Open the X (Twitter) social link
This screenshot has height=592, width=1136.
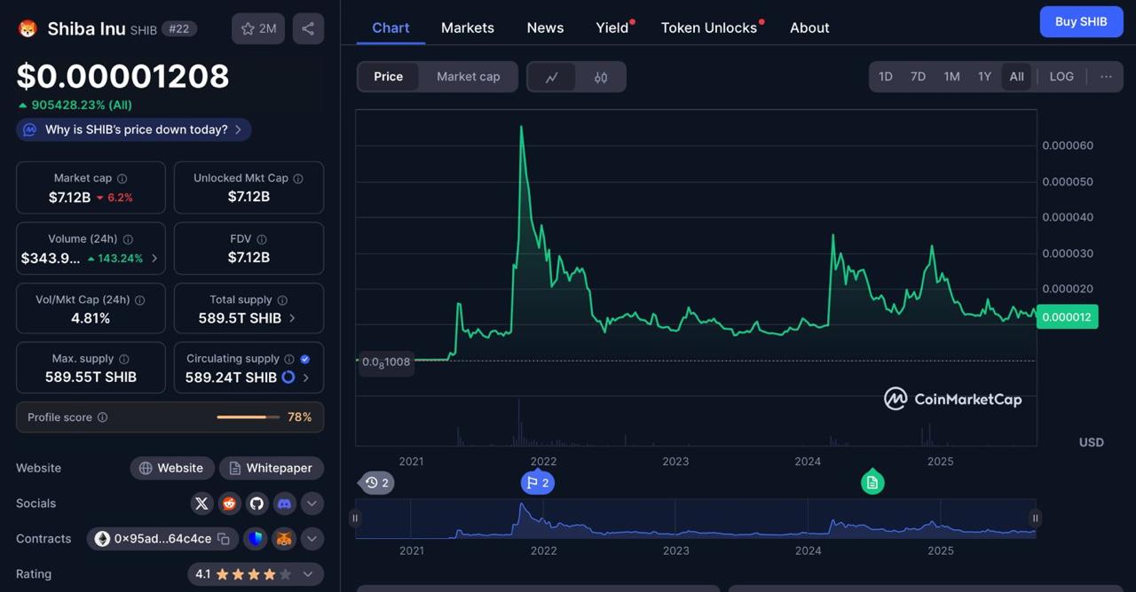[202, 503]
